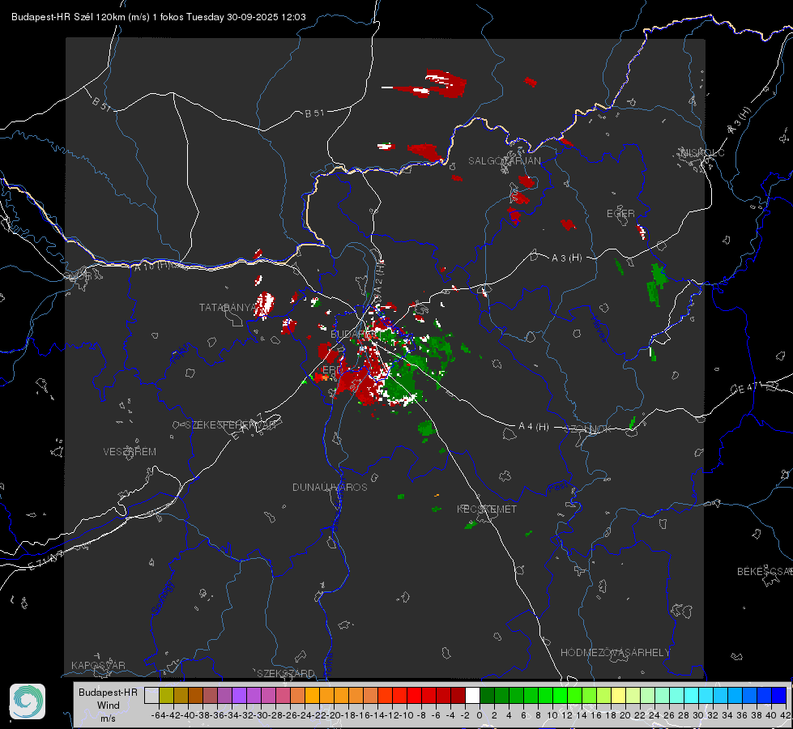
Task: Choose the dark red swatch between -4 and -2
Action: point(458,695)
